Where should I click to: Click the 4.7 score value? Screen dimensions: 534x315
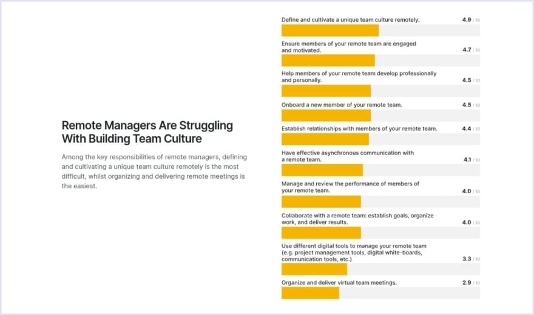click(467, 50)
